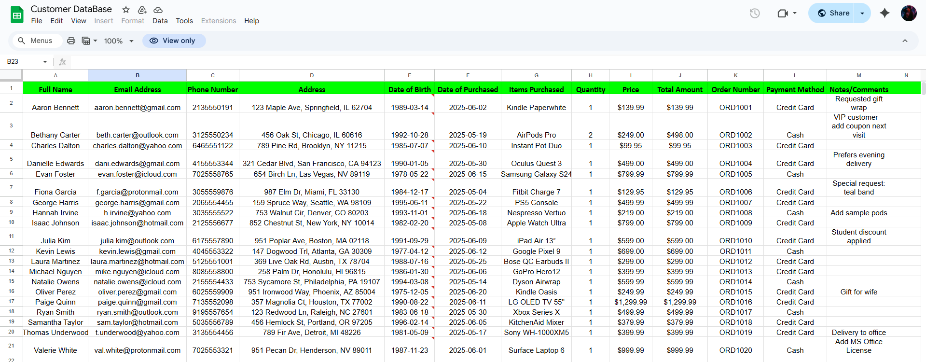This screenshot has height=362, width=926.
Task: Select the Add sample pods note
Action: 859,212
